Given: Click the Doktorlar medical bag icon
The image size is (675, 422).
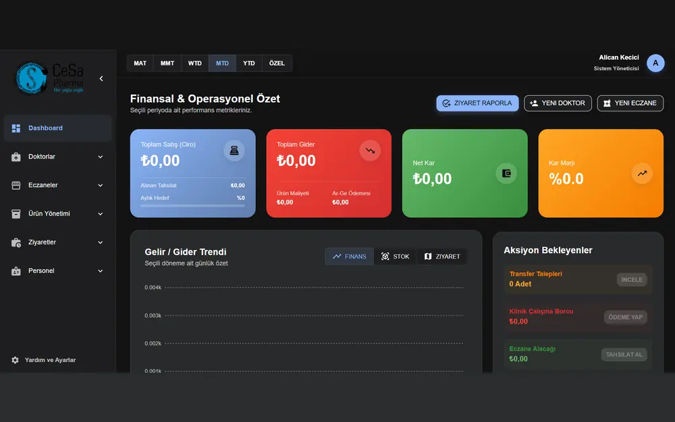Looking at the screenshot, I should (x=16, y=157).
